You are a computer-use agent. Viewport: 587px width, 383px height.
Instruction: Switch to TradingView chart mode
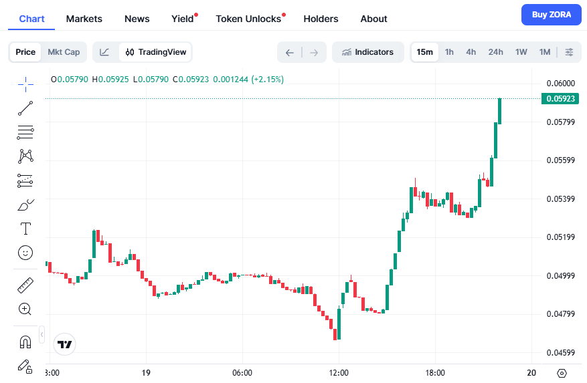tap(156, 52)
